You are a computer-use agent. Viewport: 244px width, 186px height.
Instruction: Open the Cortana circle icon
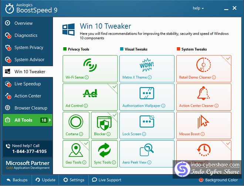tap(76, 122)
